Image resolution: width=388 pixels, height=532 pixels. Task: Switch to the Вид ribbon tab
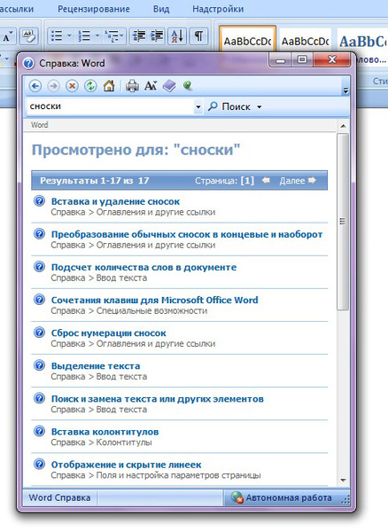161,9
